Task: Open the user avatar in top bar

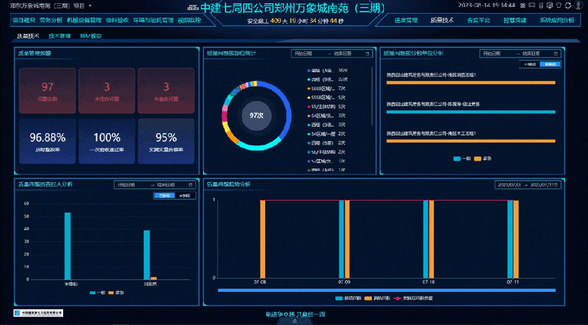Action: tap(578, 5)
